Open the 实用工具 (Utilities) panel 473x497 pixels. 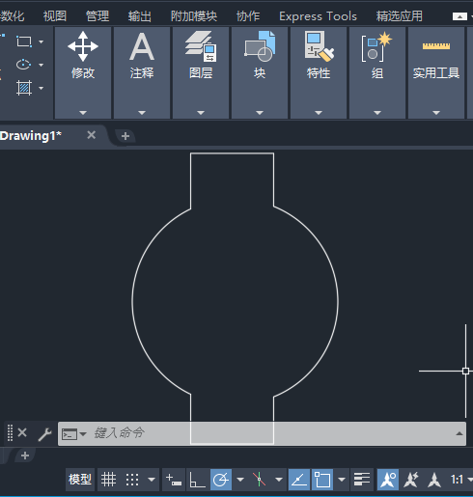tap(436, 72)
